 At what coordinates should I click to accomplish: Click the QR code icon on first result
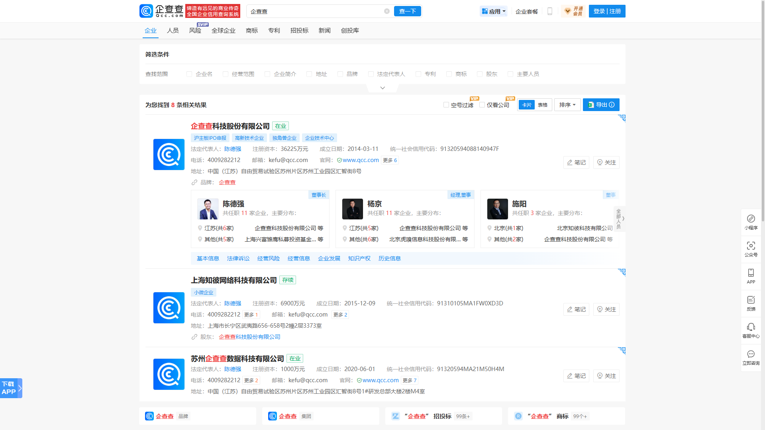coord(622,118)
